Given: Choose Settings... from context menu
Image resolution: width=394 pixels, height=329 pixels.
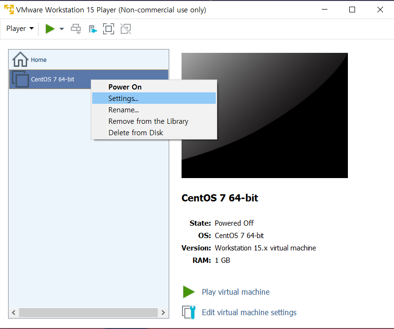Looking at the screenshot, I should [x=154, y=98].
